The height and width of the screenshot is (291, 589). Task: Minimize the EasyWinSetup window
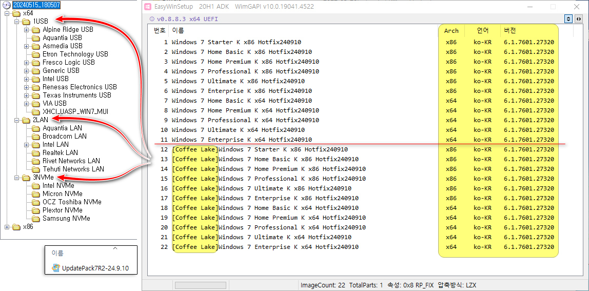click(x=529, y=7)
